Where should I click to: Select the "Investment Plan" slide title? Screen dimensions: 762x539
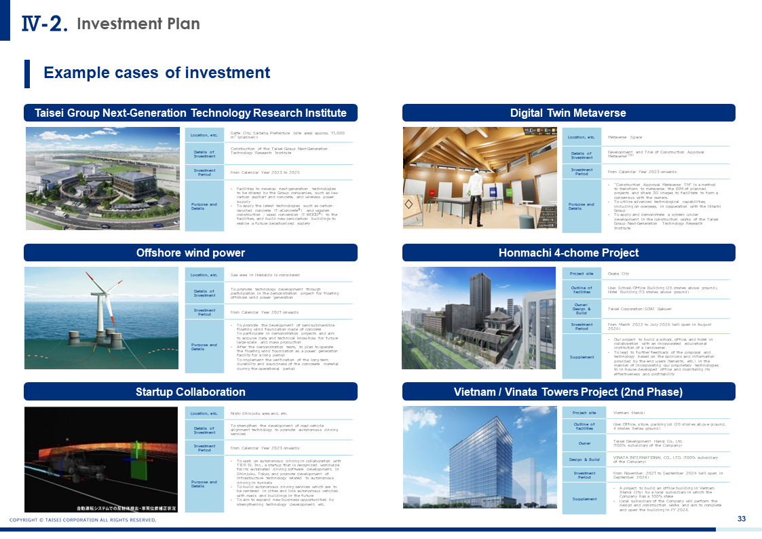138,24
